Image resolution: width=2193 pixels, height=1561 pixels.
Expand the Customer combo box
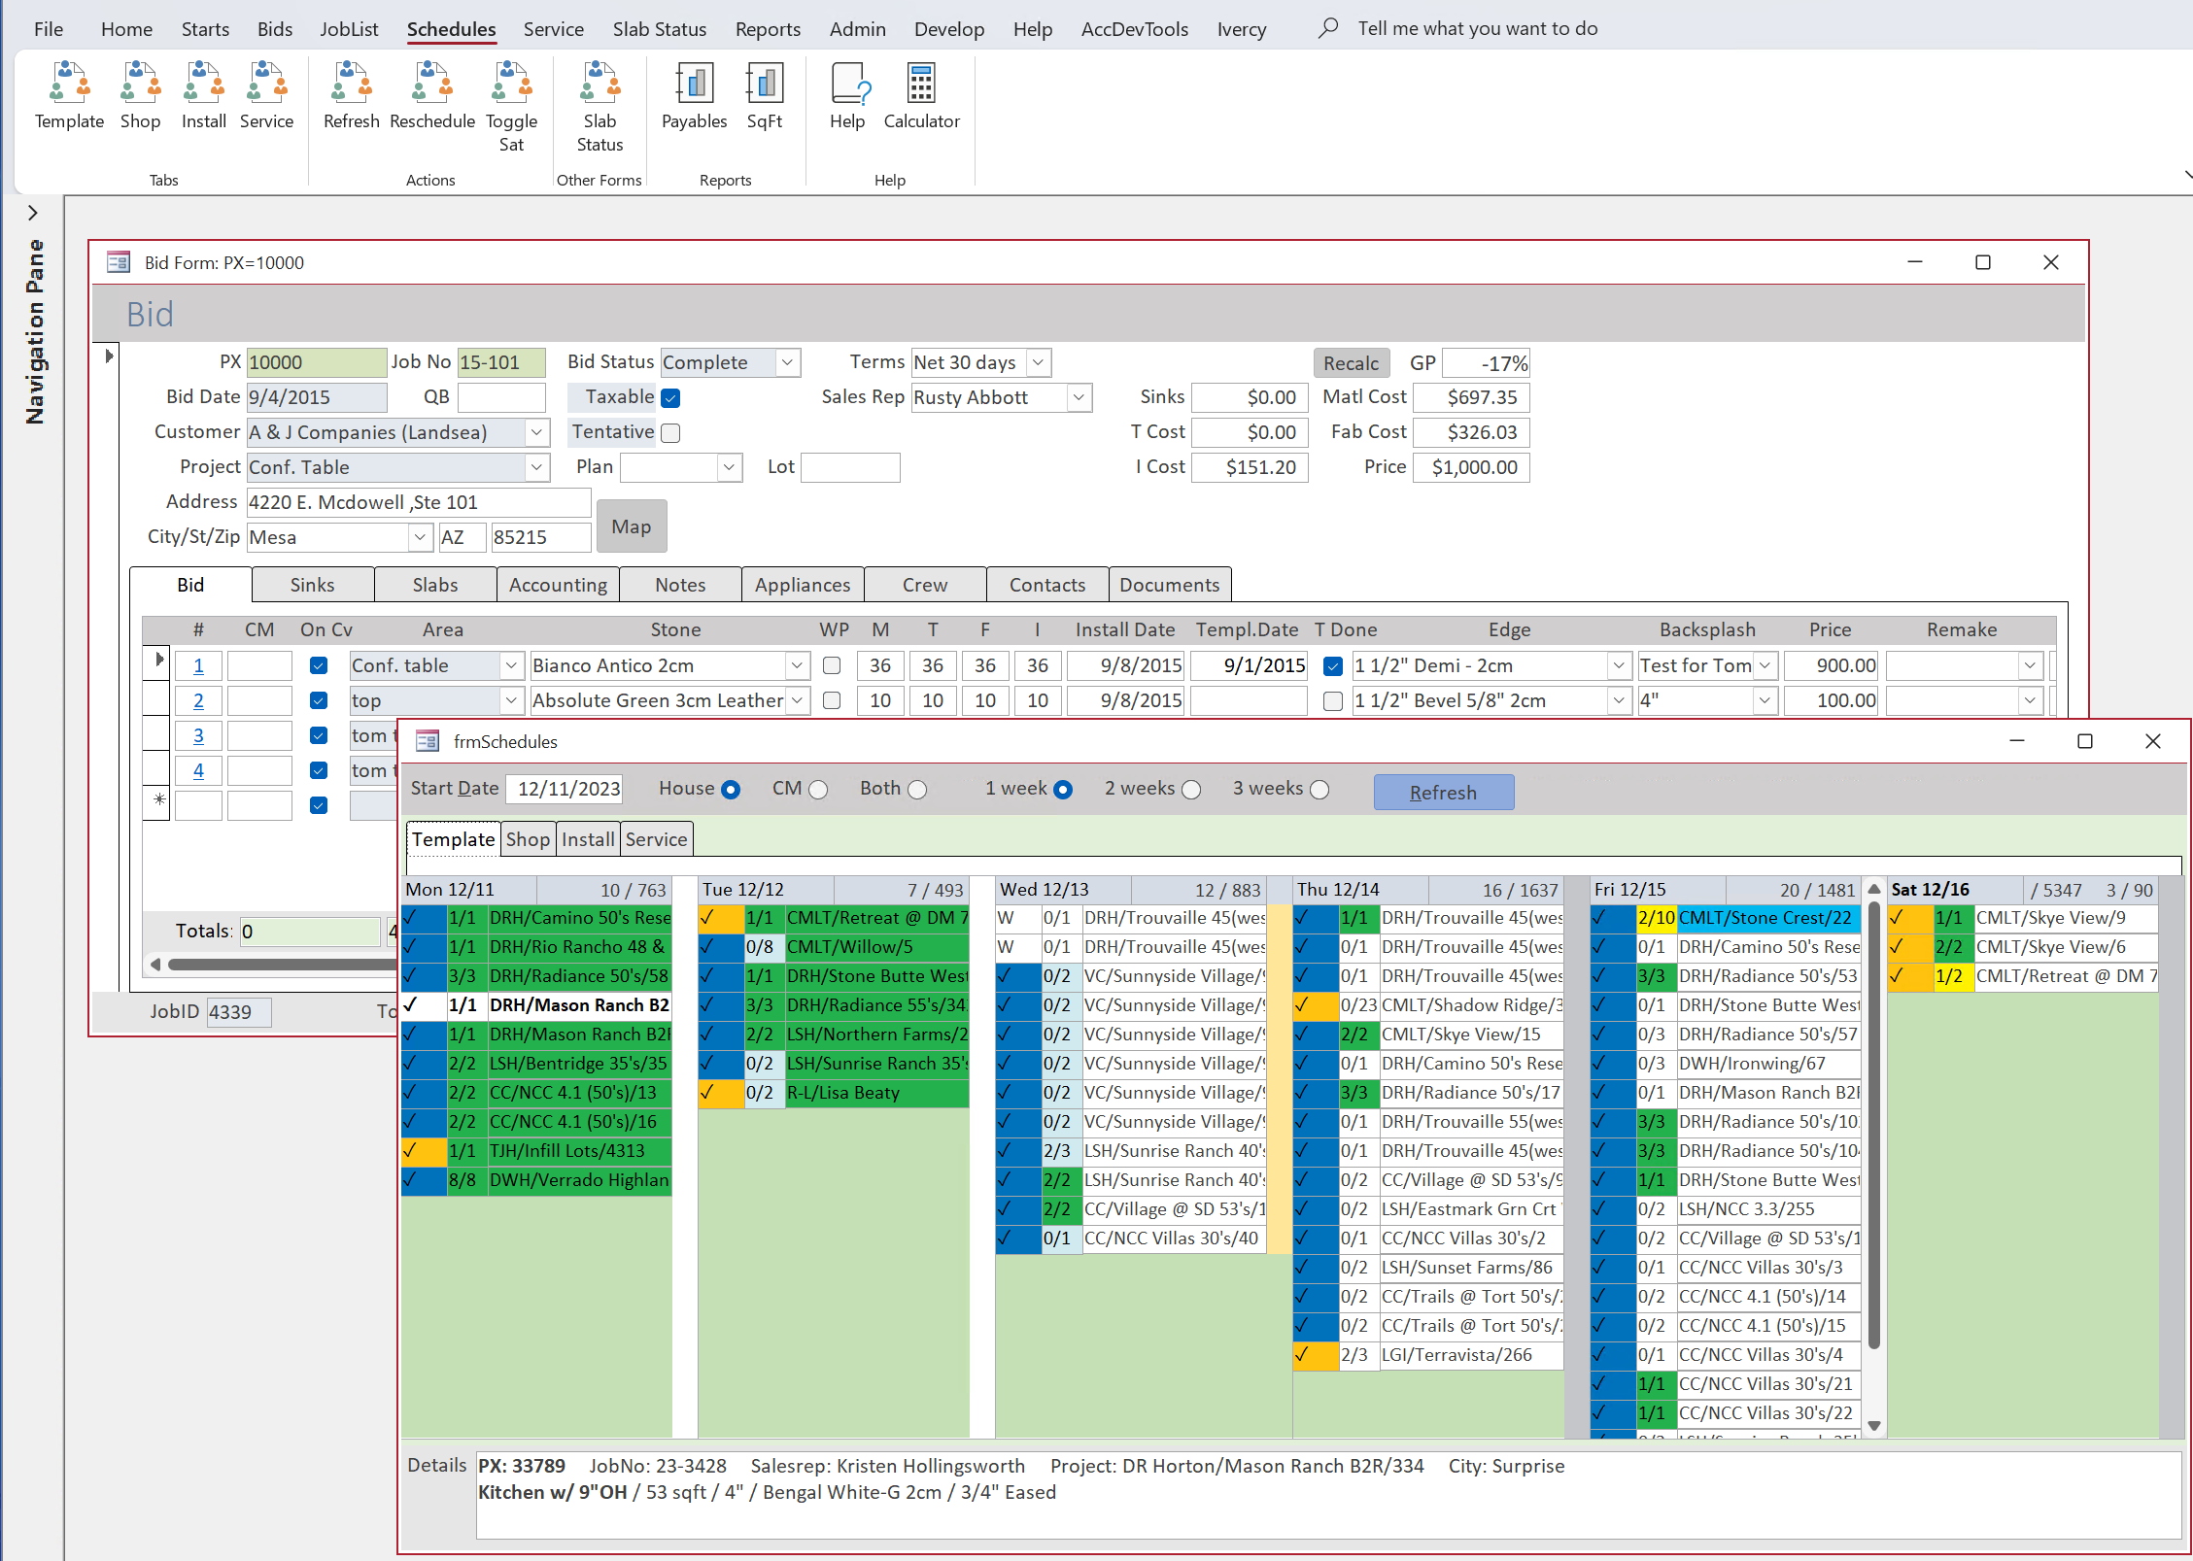click(536, 432)
